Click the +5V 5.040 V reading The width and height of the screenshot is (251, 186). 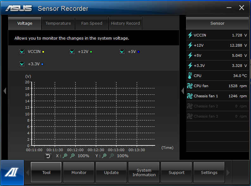[239, 55]
